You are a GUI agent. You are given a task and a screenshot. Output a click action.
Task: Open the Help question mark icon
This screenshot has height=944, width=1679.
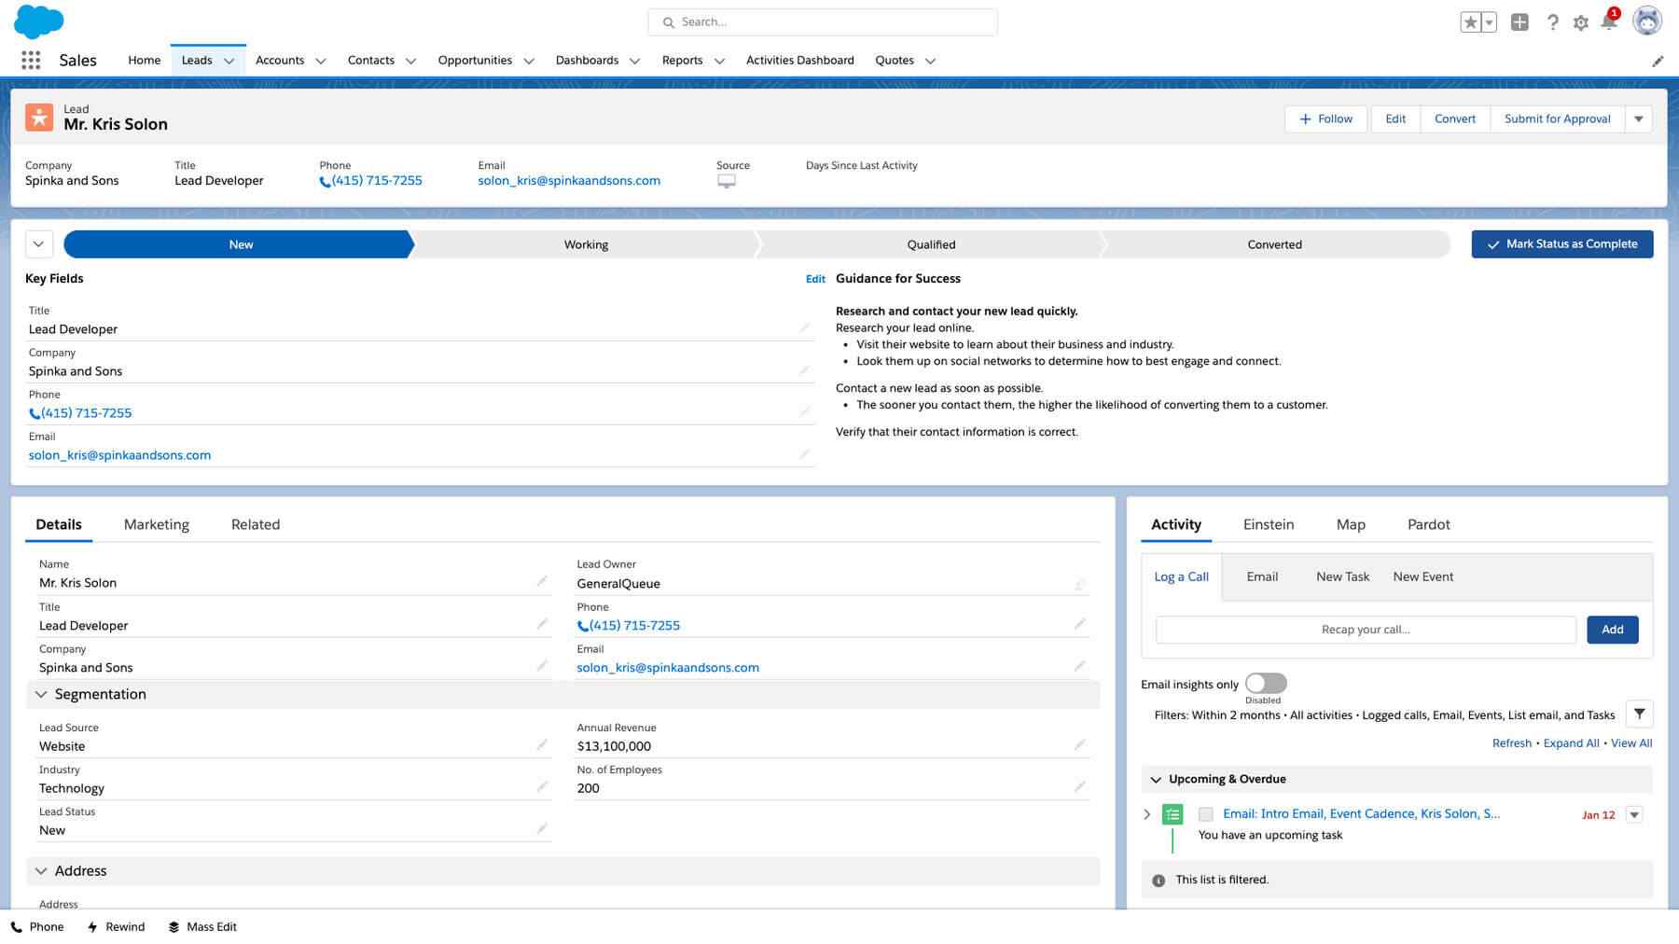1552,22
